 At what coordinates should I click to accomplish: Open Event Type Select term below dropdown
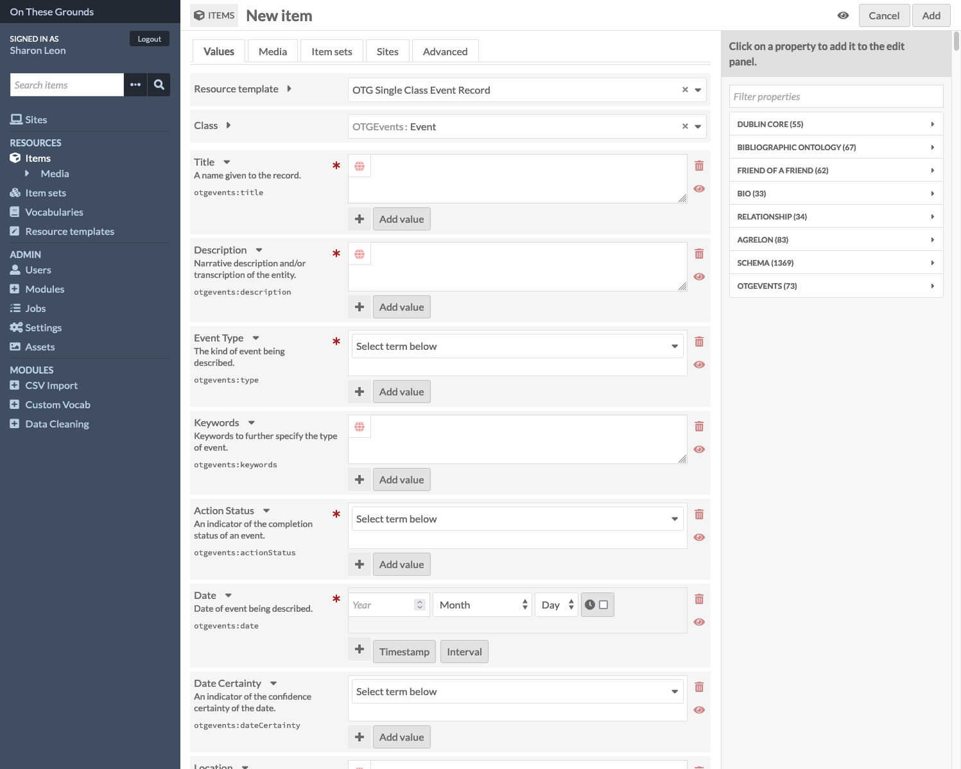517,346
